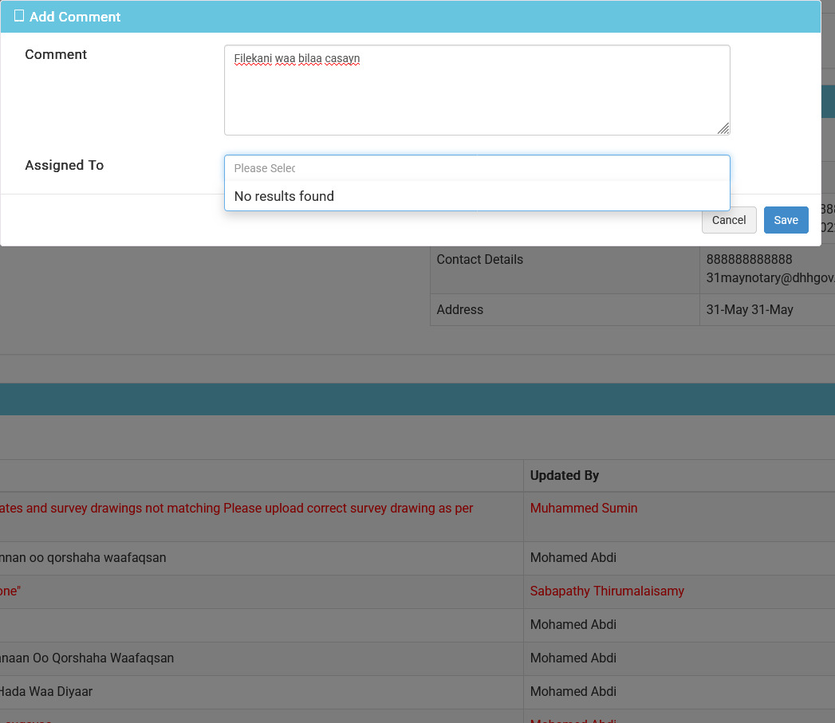Viewport: 835px width, 723px height.
Task: Click the '31-May 31-May' address value
Action: tap(749, 309)
